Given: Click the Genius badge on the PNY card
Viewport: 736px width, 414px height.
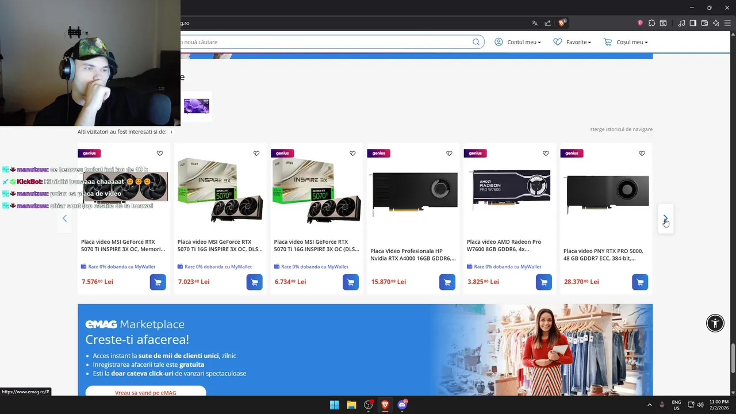Looking at the screenshot, I should 572,153.
